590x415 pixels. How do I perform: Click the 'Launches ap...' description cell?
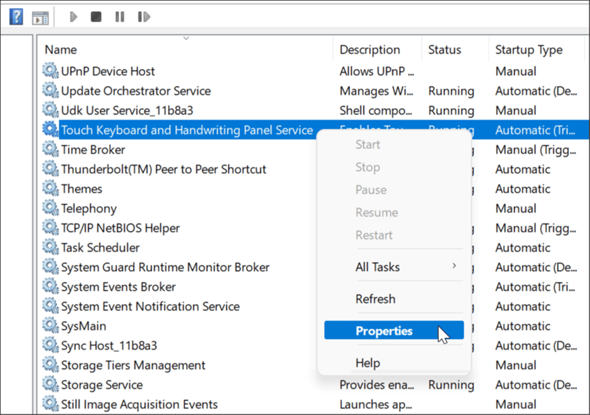tap(376, 404)
